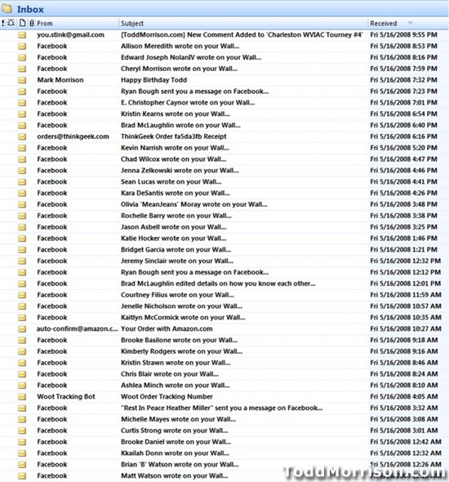Click received time 'Fri 5/16/2008 9:55 PM'
The image size is (449, 482).
pos(403,35)
